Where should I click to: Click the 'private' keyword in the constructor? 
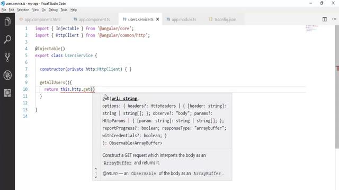pyautogui.click(x=75, y=69)
